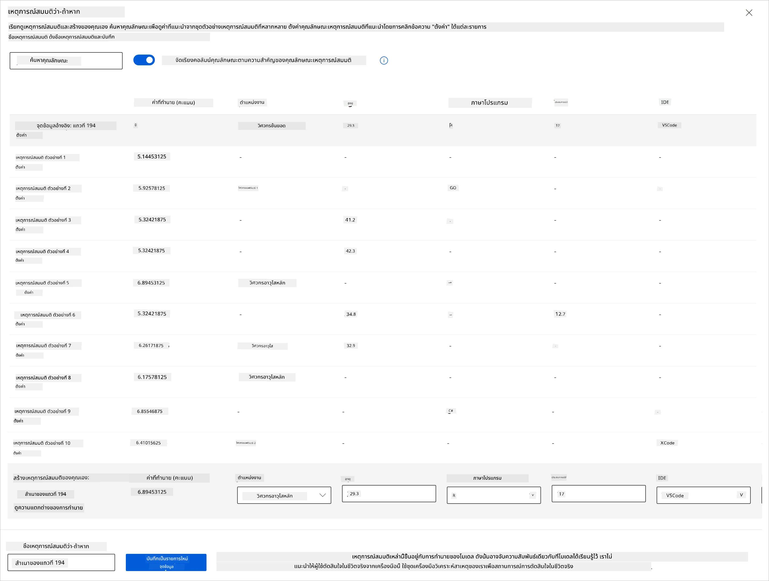Click ตั้งค่า under counterfactual sample 5
The image size is (769, 581).
29,293
